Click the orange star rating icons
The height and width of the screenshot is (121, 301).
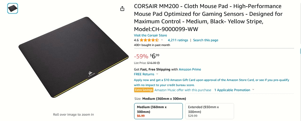tap(149, 40)
